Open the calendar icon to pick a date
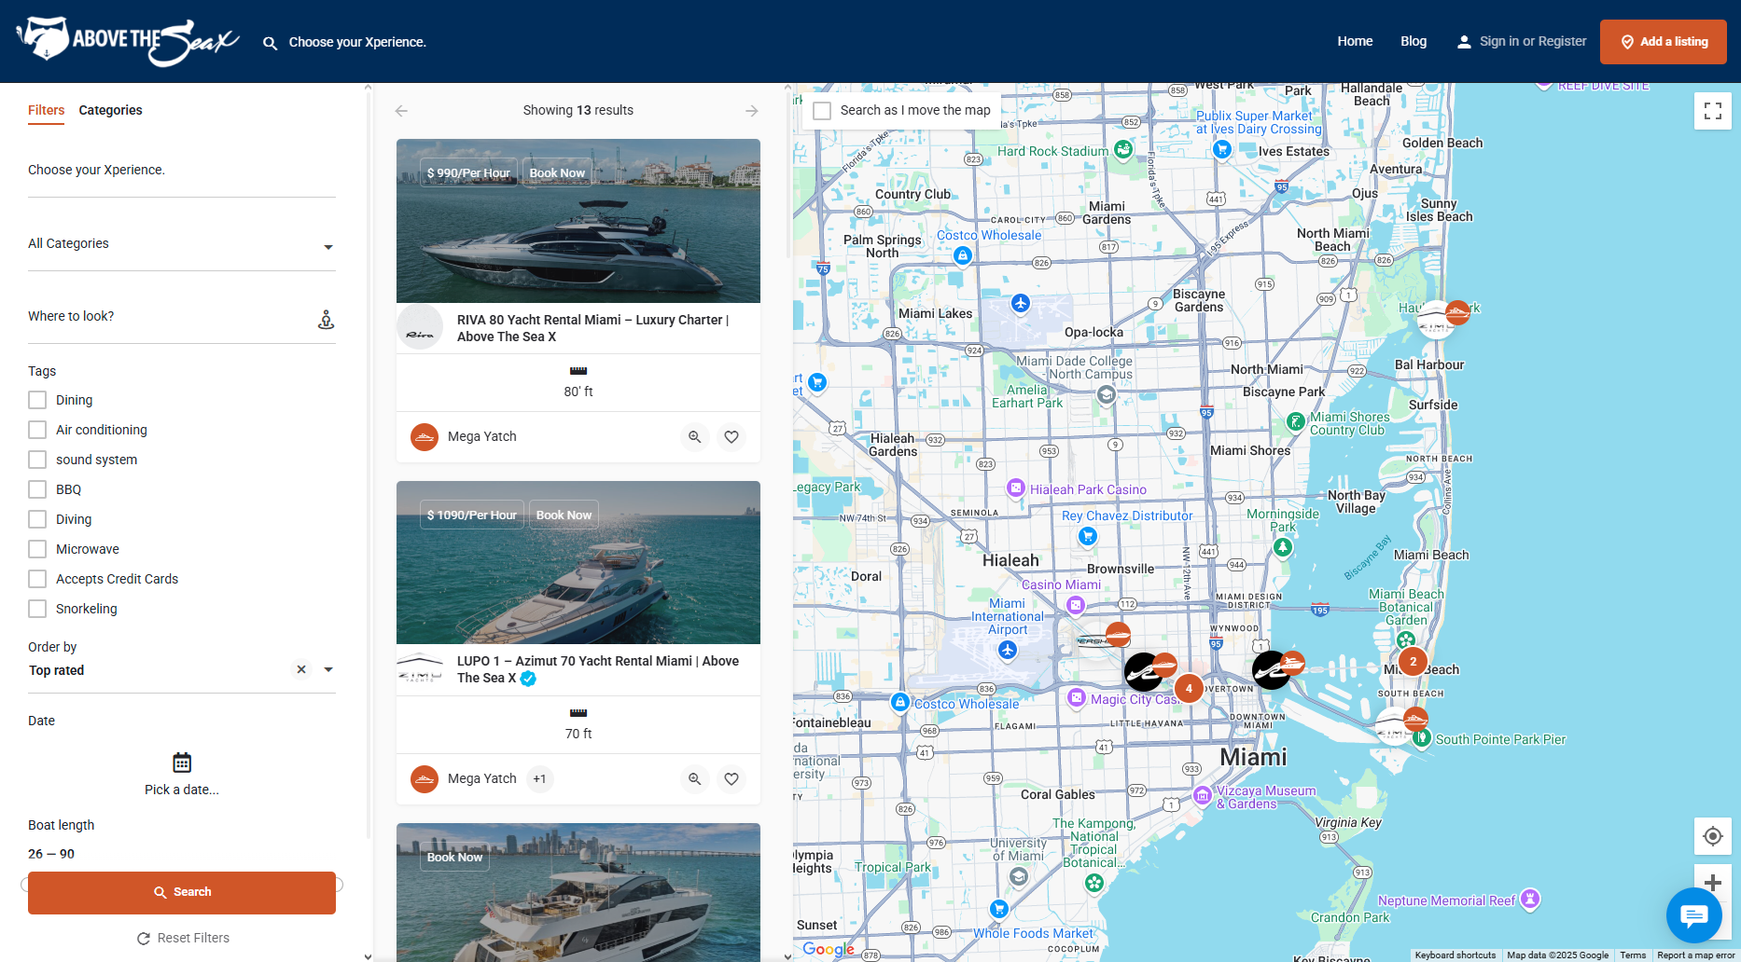 (182, 763)
